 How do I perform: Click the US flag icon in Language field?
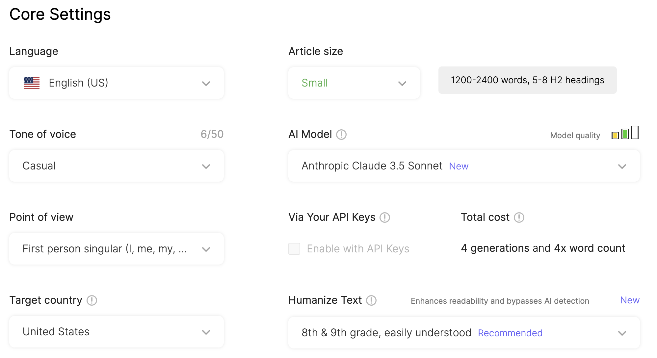tap(31, 83)
